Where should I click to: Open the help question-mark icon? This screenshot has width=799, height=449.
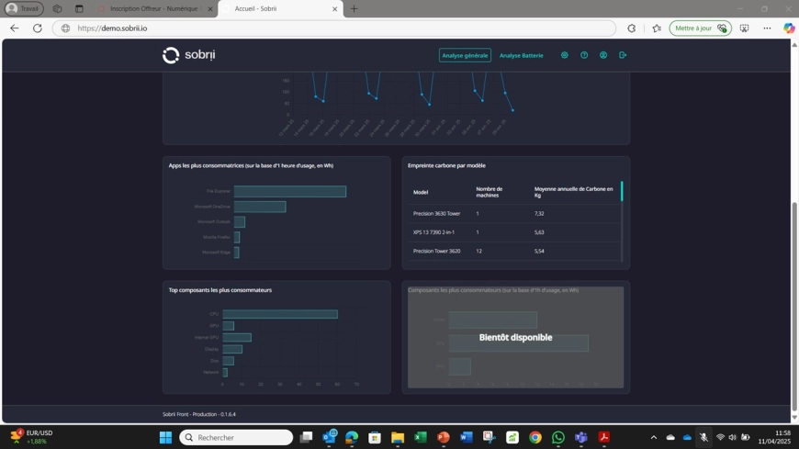(x=584, y=55)
